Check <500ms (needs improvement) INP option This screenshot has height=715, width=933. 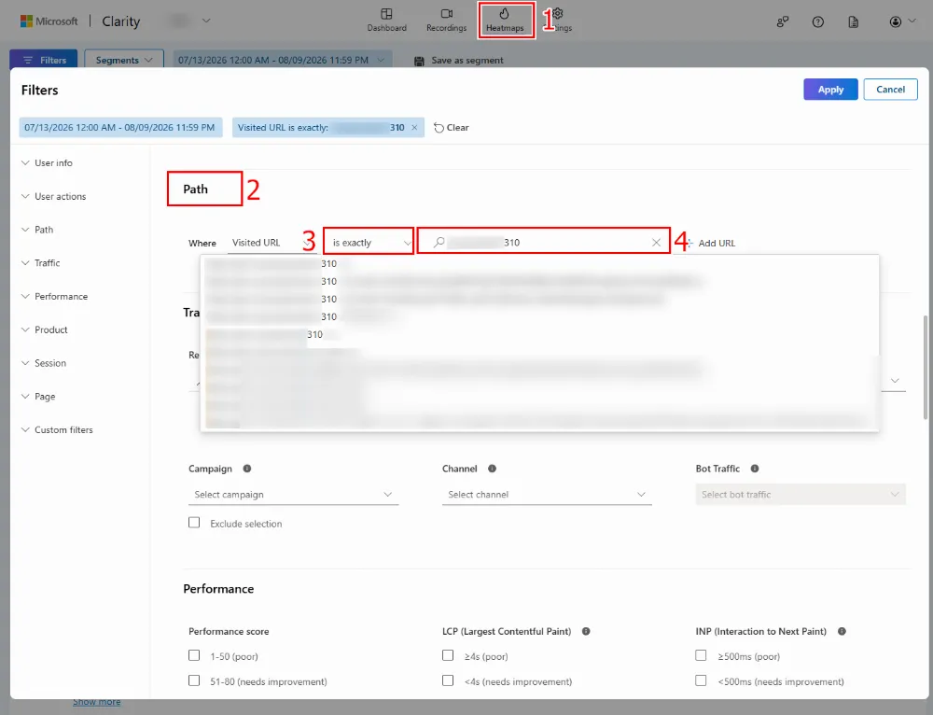click(x=701, y=680)
